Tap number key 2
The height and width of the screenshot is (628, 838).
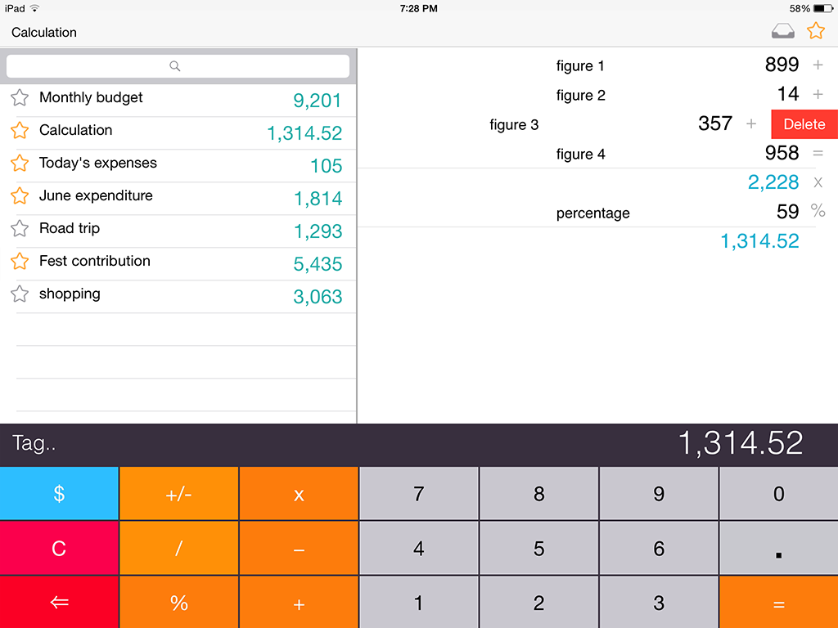coord(538,603)
